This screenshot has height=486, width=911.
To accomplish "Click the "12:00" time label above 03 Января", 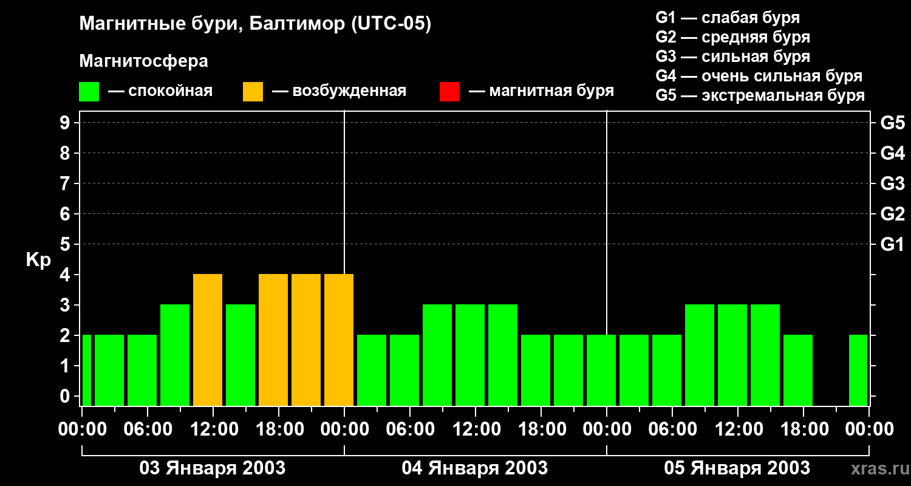I will pyautogui.click(x=214, y=429).
